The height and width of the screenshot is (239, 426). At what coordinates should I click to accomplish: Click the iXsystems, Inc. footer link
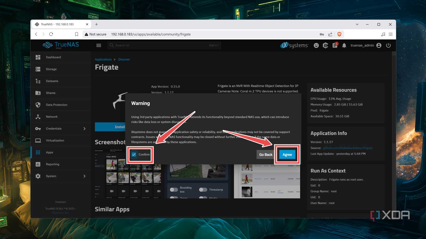[61, 213]
